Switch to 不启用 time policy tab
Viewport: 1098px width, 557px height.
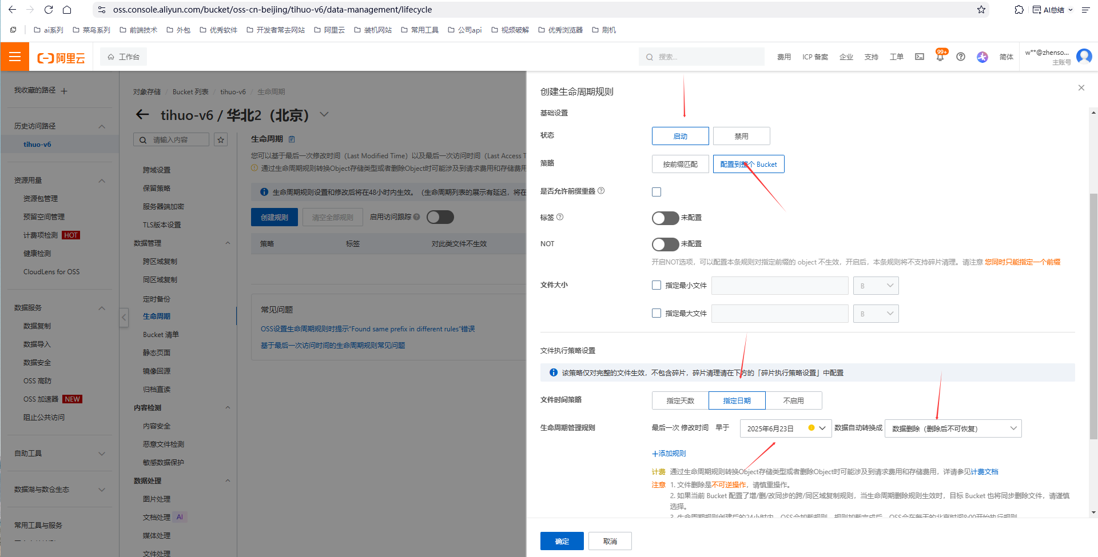[x=793, y=400]
